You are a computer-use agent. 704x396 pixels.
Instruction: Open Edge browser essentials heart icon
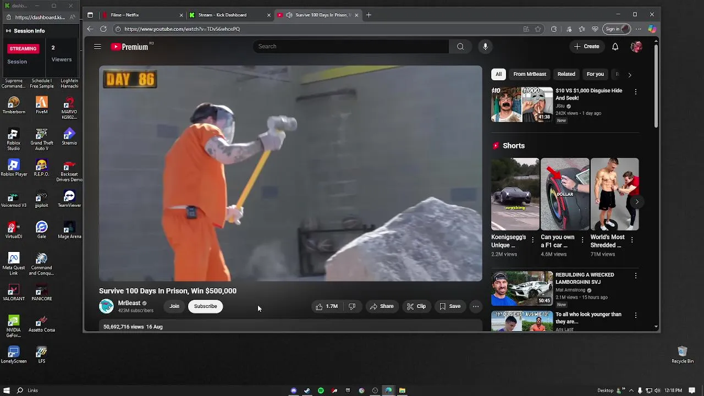(x=595, y=29)
